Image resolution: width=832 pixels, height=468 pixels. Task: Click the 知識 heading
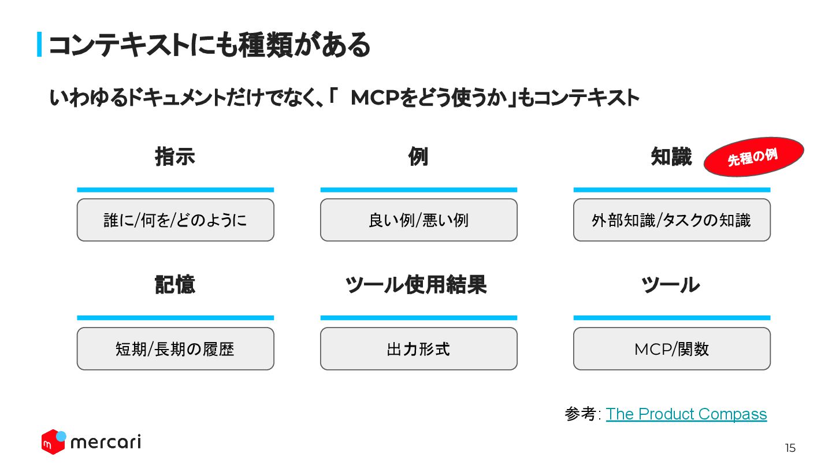point(671,157)
